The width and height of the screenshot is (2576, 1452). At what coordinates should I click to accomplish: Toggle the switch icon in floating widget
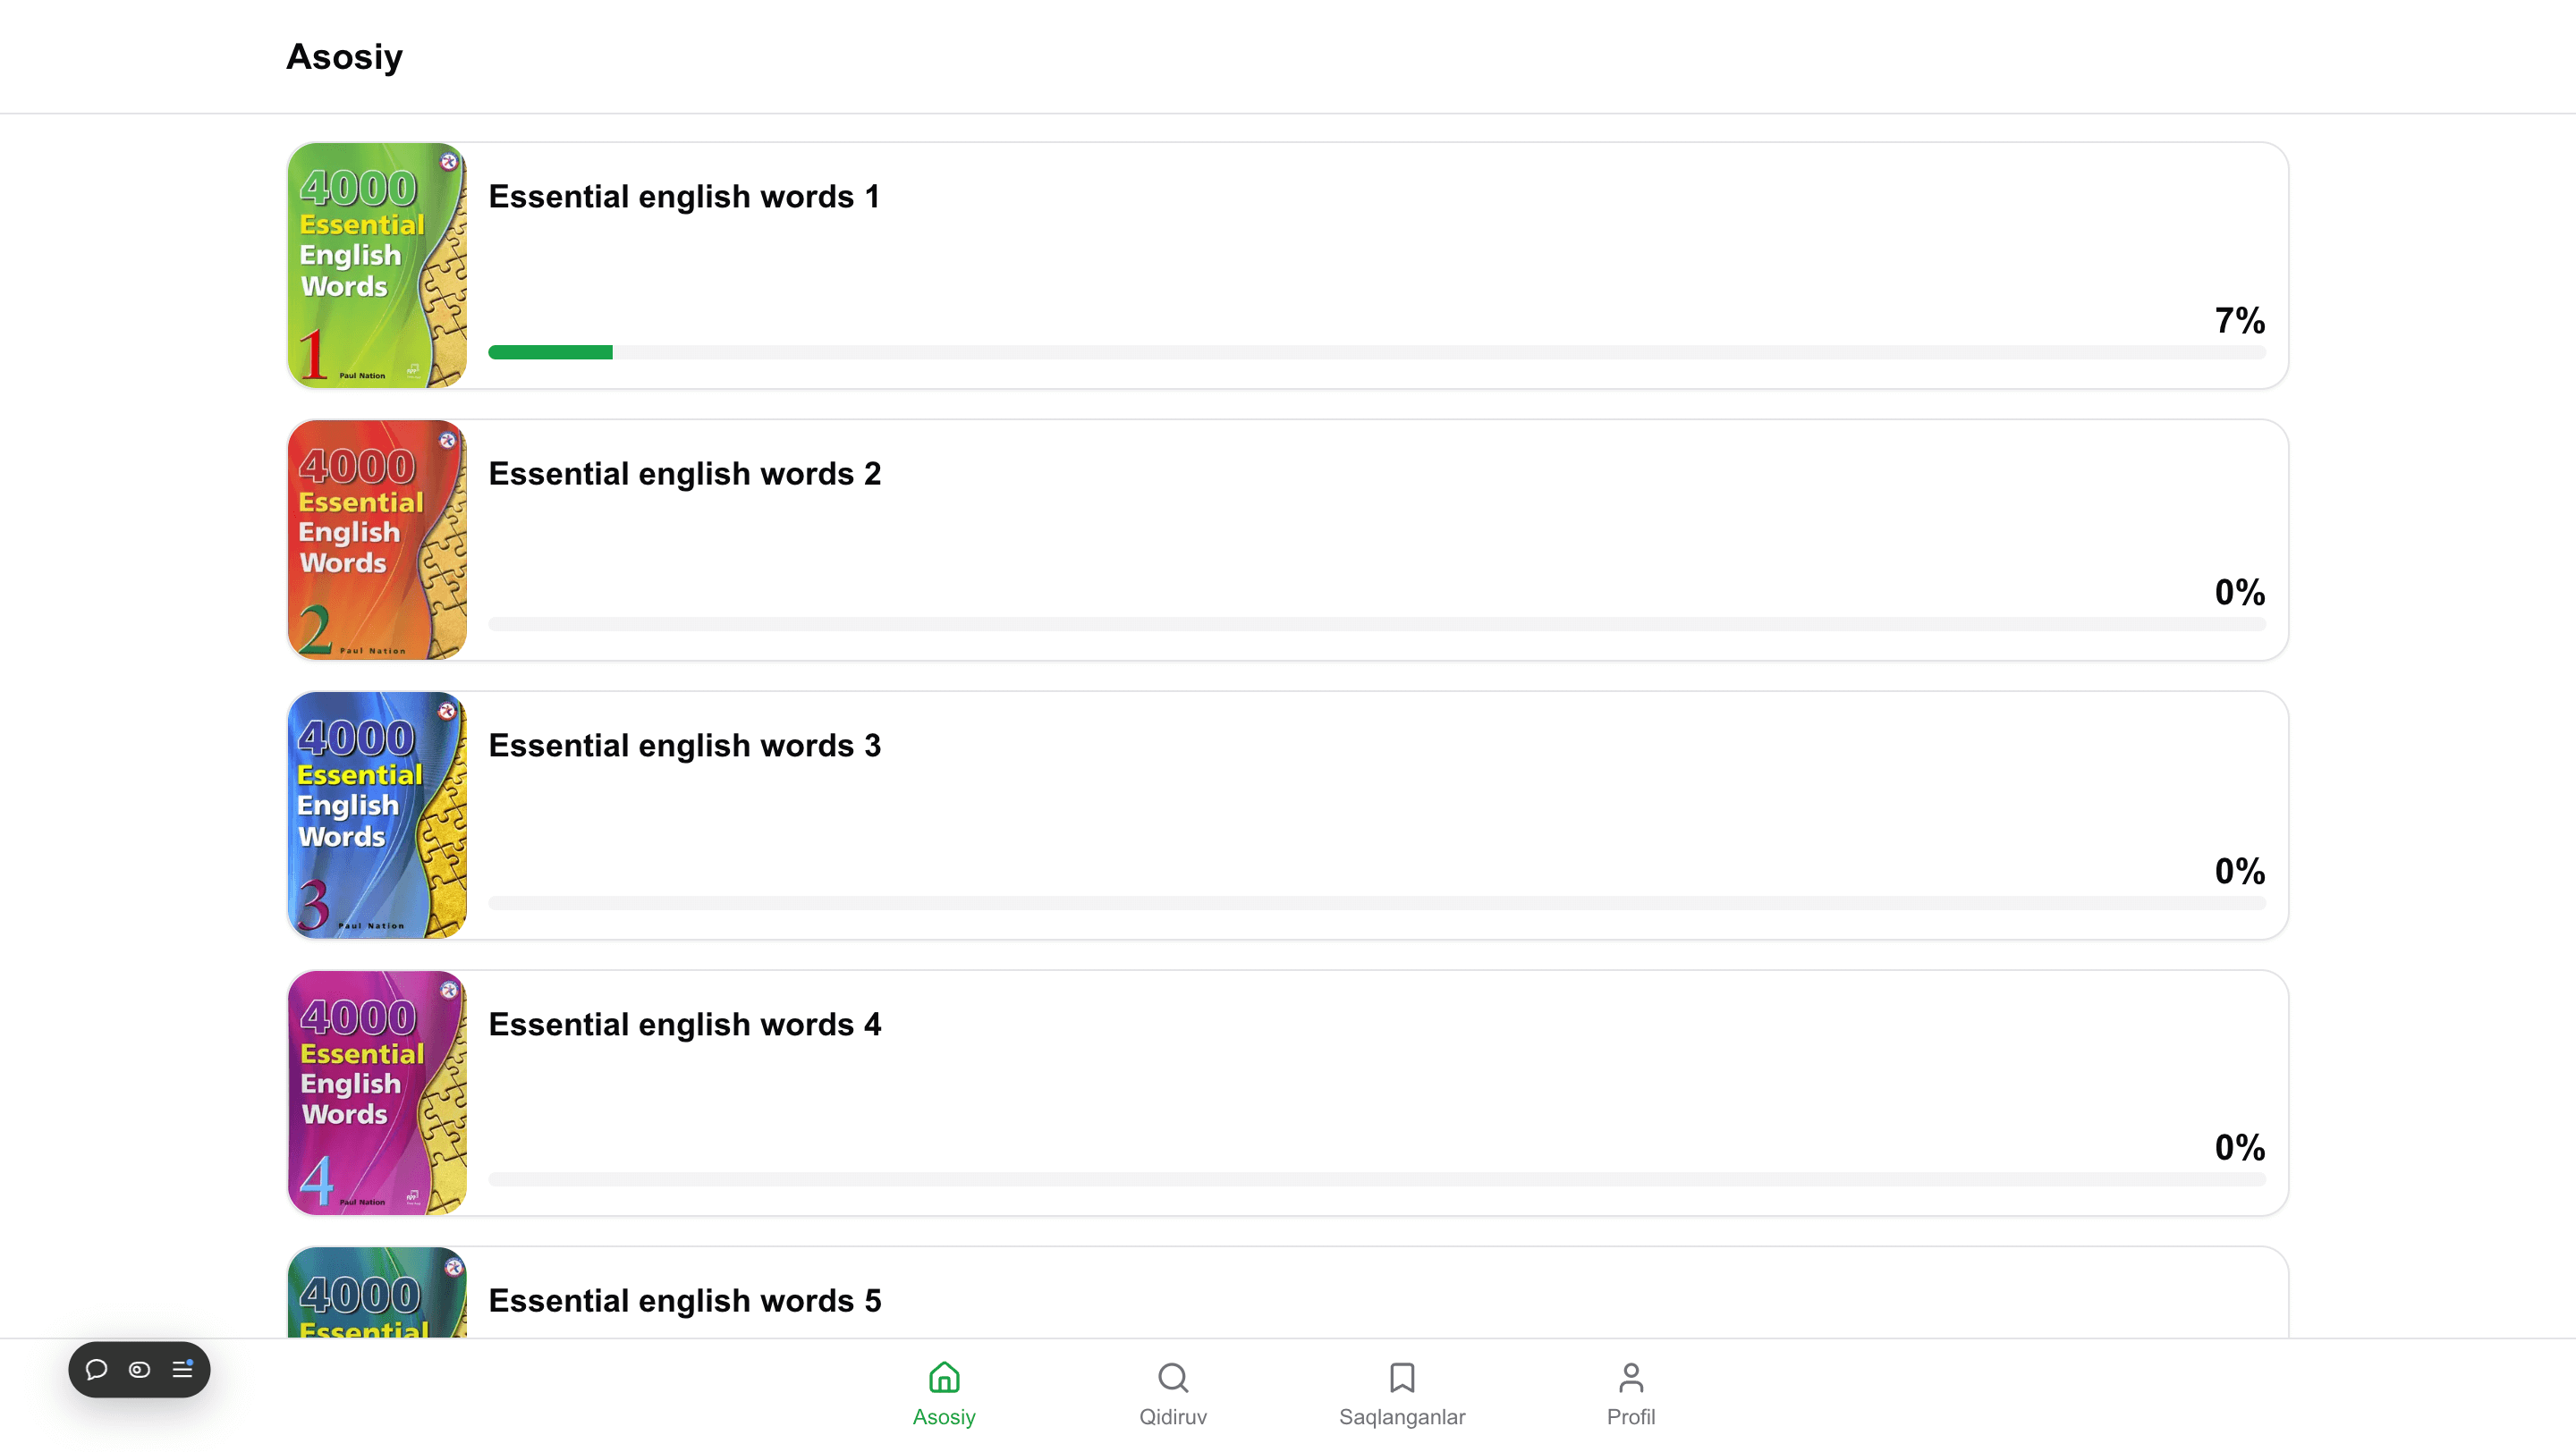139,1369
